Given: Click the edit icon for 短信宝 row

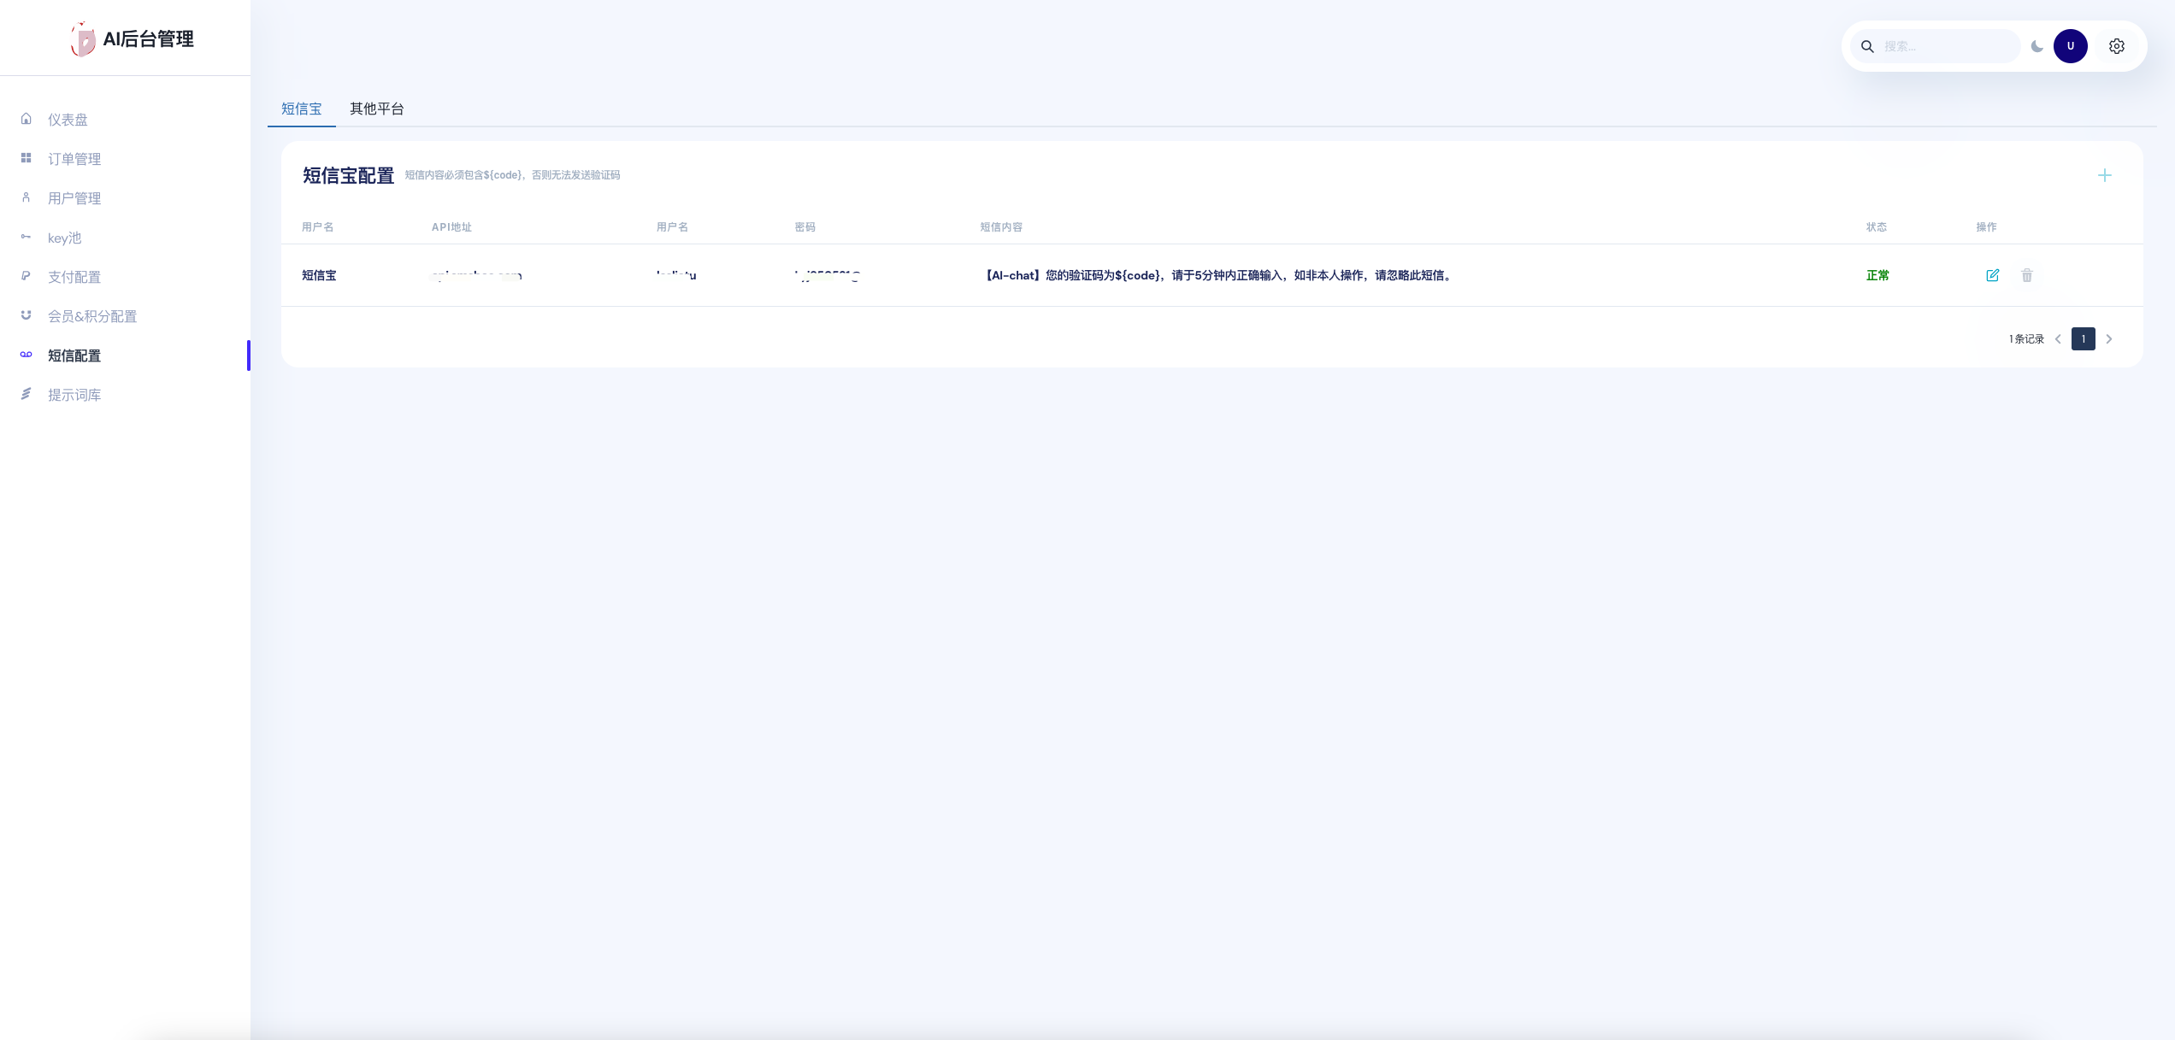Looking at the screenshot, I should (x=1992, y=275).
